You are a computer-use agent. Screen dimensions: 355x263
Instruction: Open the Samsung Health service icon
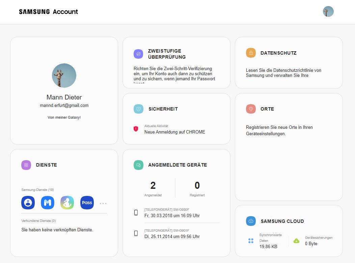[x=67, y=203]
